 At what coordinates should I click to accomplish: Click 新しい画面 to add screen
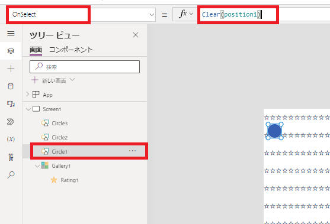click(54, 80)
